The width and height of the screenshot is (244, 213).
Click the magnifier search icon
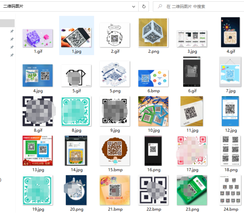coord(160,6)
